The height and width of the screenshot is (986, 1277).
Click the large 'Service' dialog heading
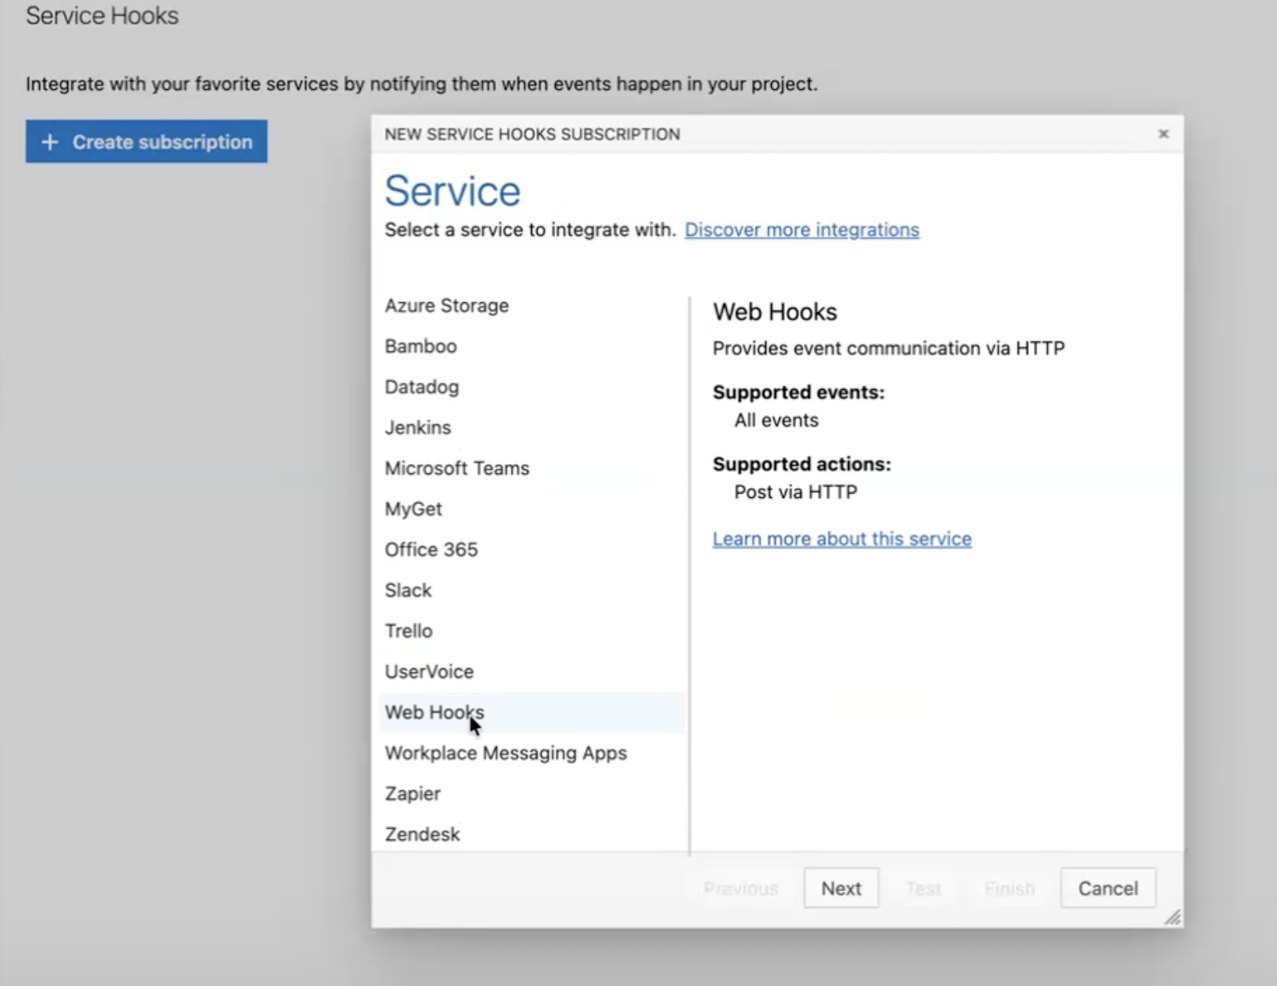(x=453, y=192)
